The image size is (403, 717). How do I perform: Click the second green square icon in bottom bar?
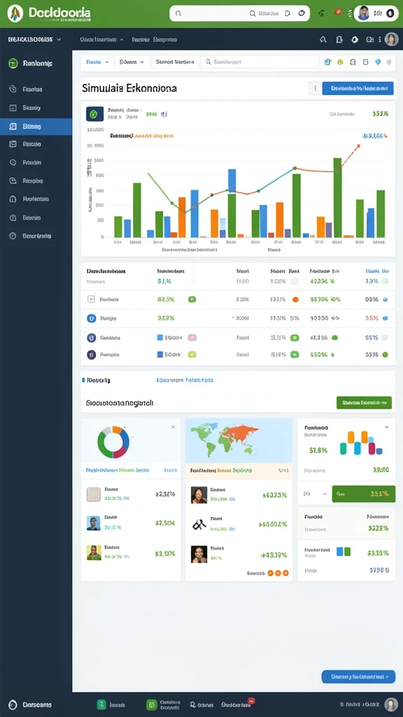pyautogui.click(x=151, y=704)
